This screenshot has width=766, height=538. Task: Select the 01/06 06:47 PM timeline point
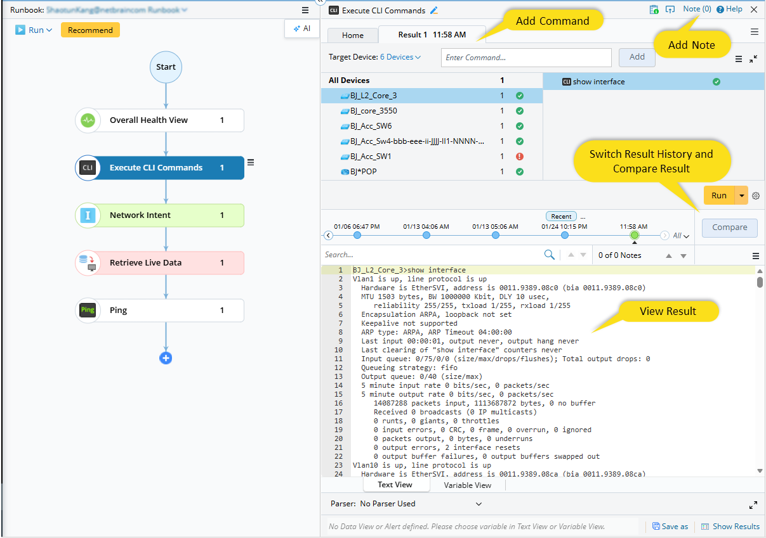[x=357, y=236]
